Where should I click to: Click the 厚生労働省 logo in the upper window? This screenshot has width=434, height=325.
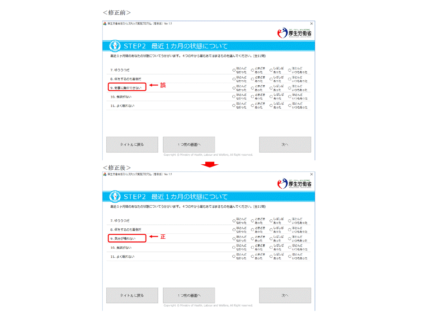pos(296,32)
